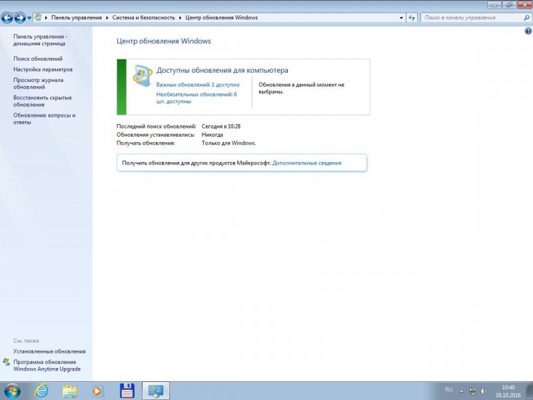This screenshot has width=533, height=400.
Task: Launch Windows Media Player from the taskbar
Action: point(98,391)
